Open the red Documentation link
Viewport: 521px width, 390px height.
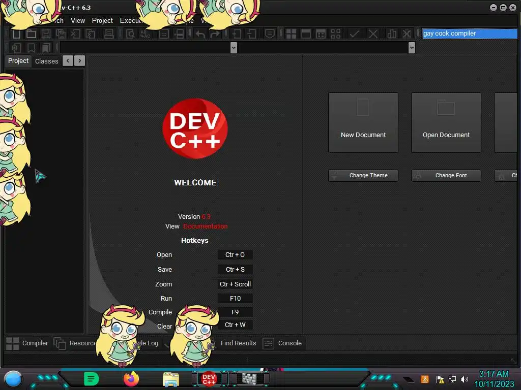[206, 226]
